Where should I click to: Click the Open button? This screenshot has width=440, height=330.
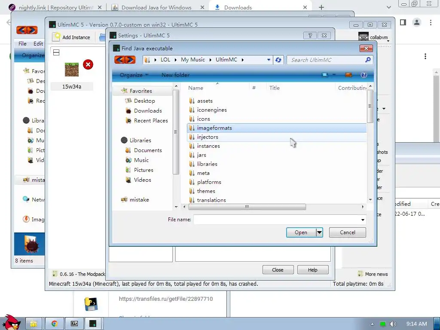click(x=301, y=232)
